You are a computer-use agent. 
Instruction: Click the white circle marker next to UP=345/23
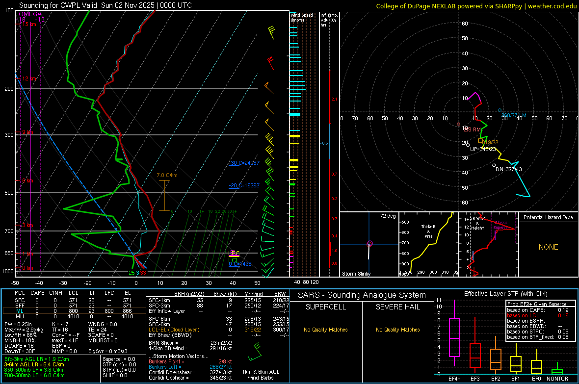point(468,145)
